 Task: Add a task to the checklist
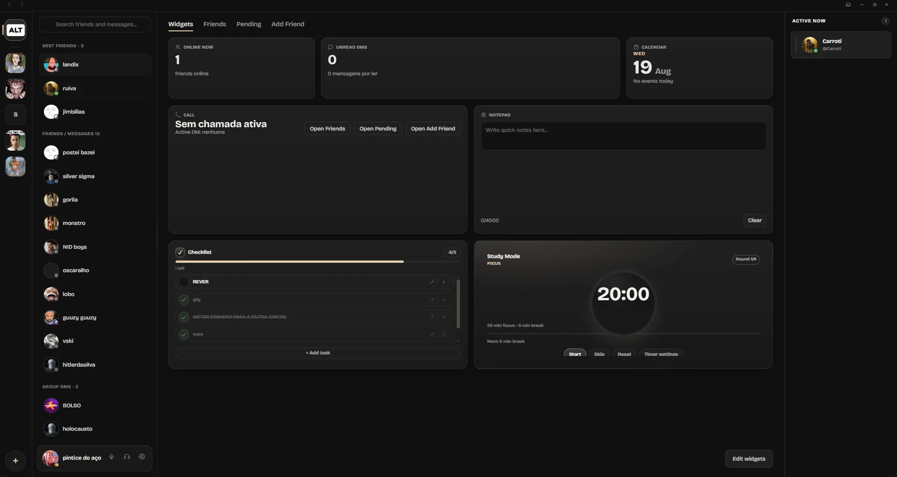point(318,353)
